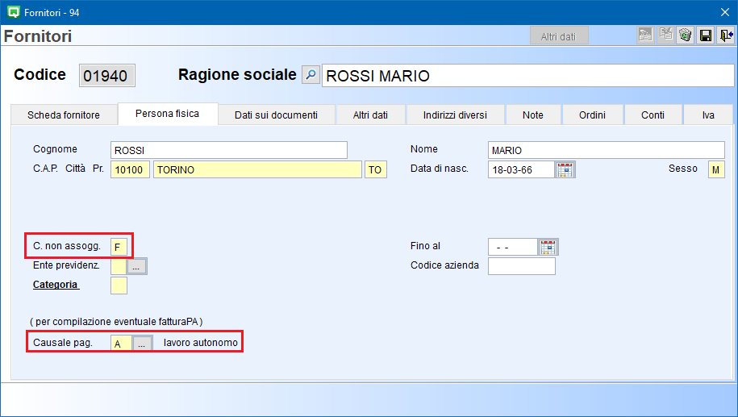Click the Sesso field showing M
The height and width of the screenshot is (417, 738).
(x=716, y=169)
